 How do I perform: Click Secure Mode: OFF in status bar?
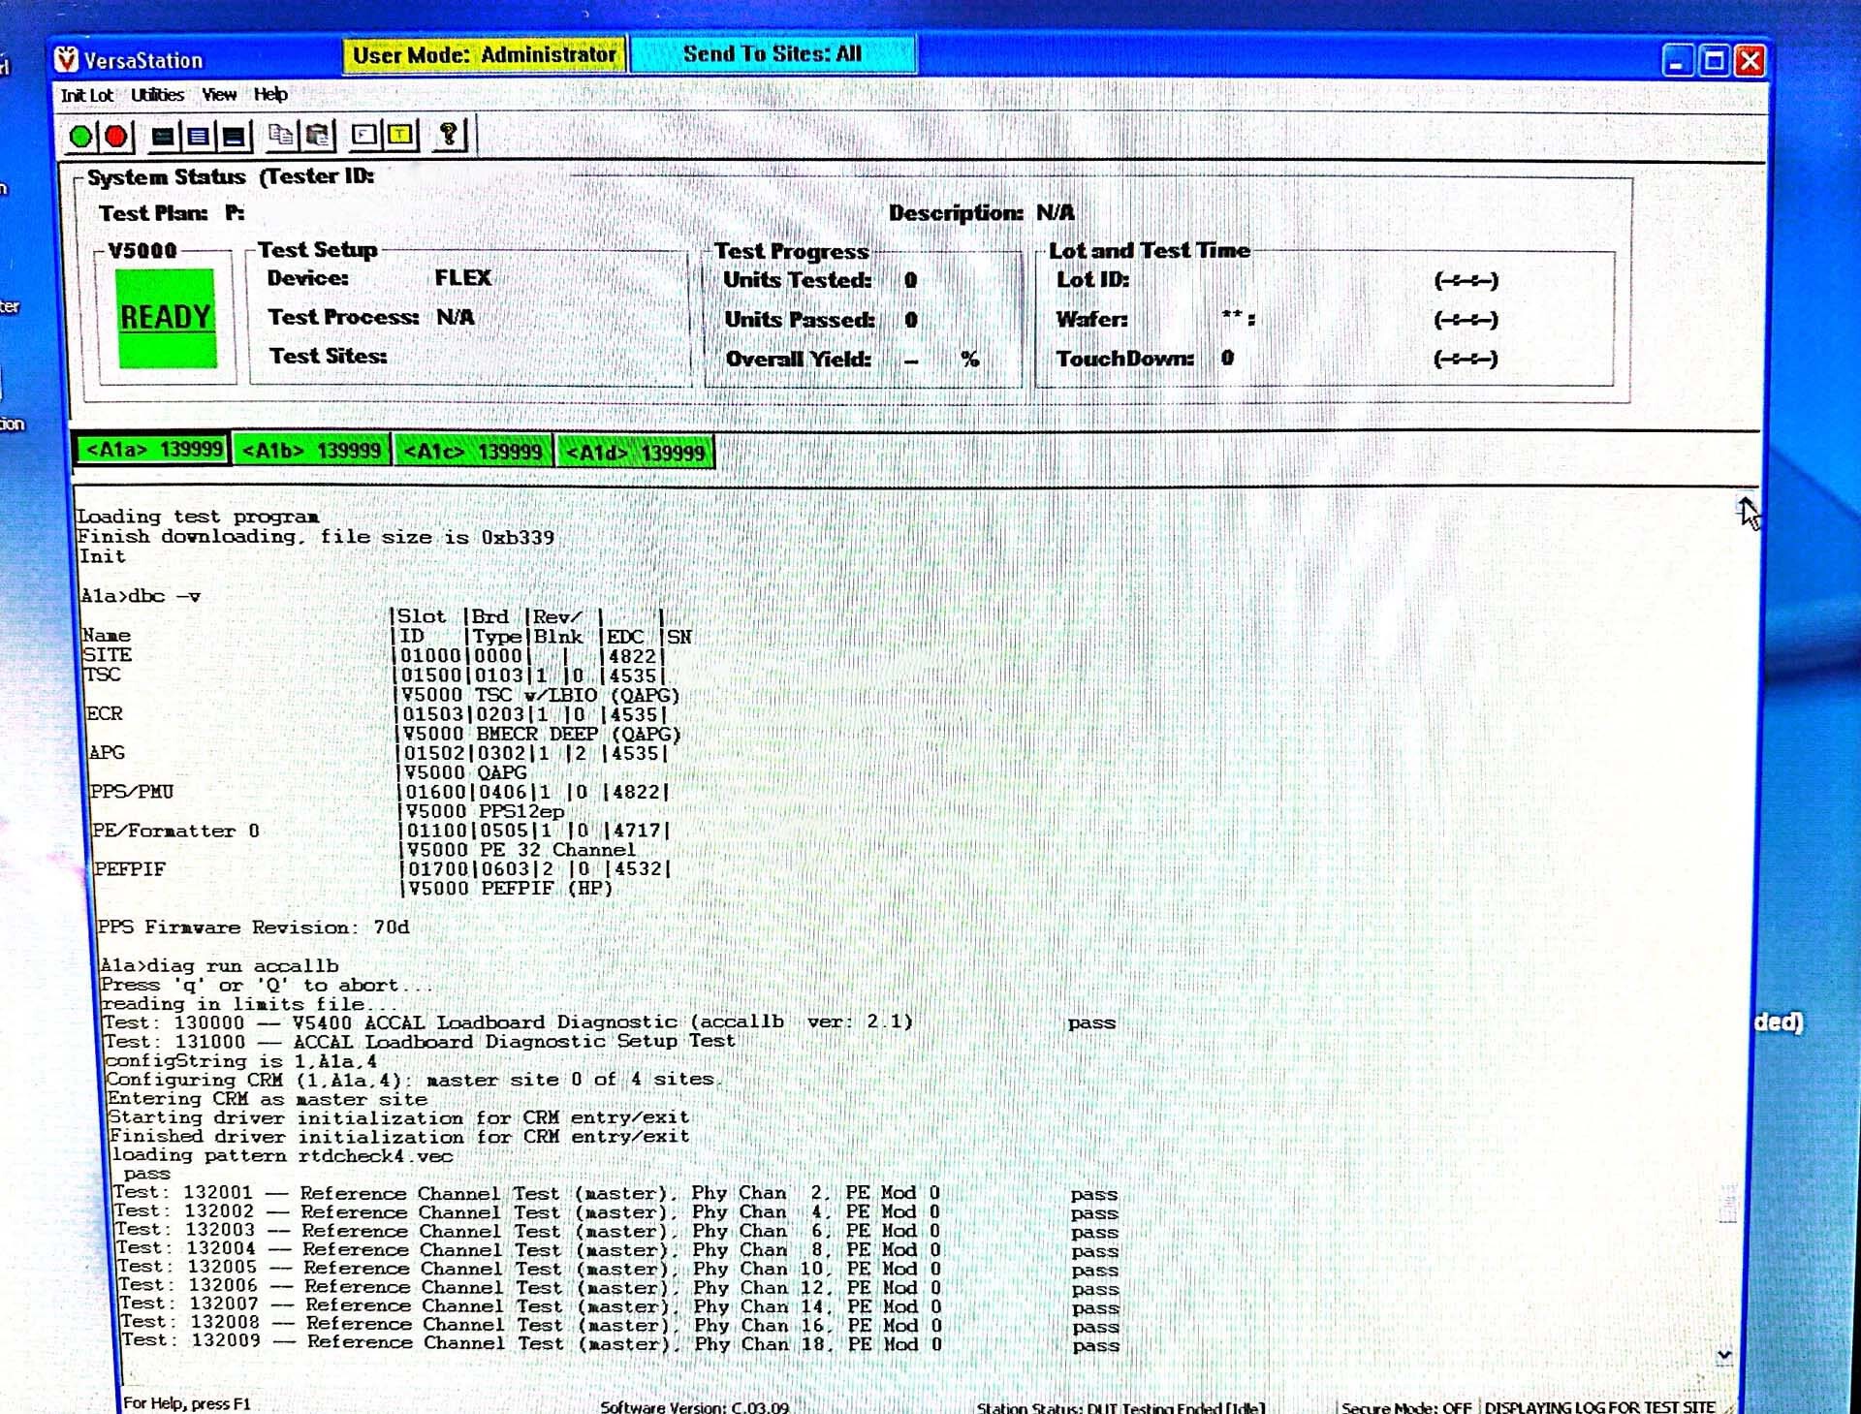coord(1406,1406)
